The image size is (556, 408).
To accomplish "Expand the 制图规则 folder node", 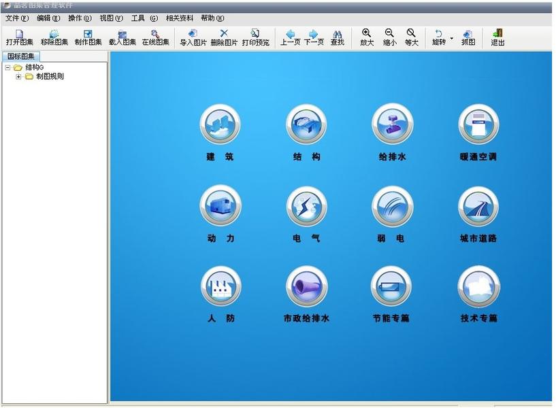I will coord(18,77).
